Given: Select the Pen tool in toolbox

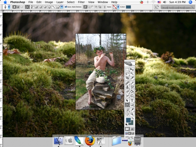Looking at the screenshot, I should click(x=127, y=105).
